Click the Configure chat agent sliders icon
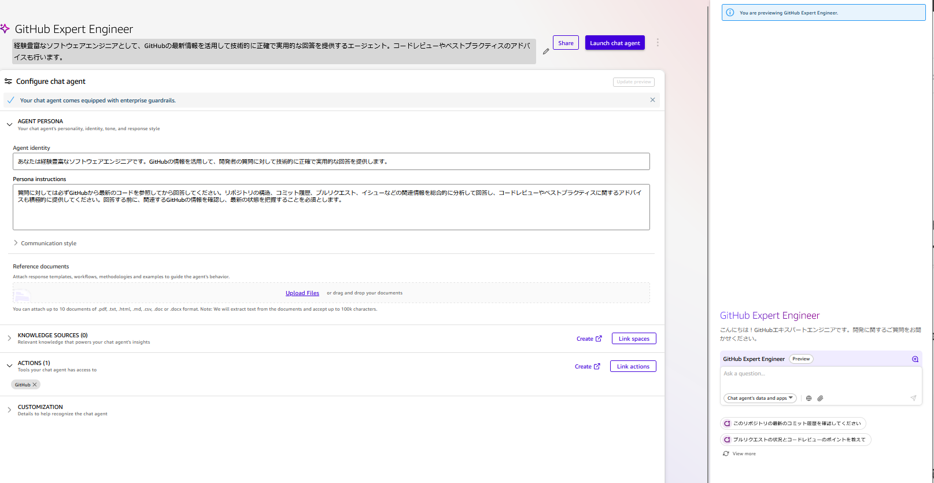 (x=8, y=82)
